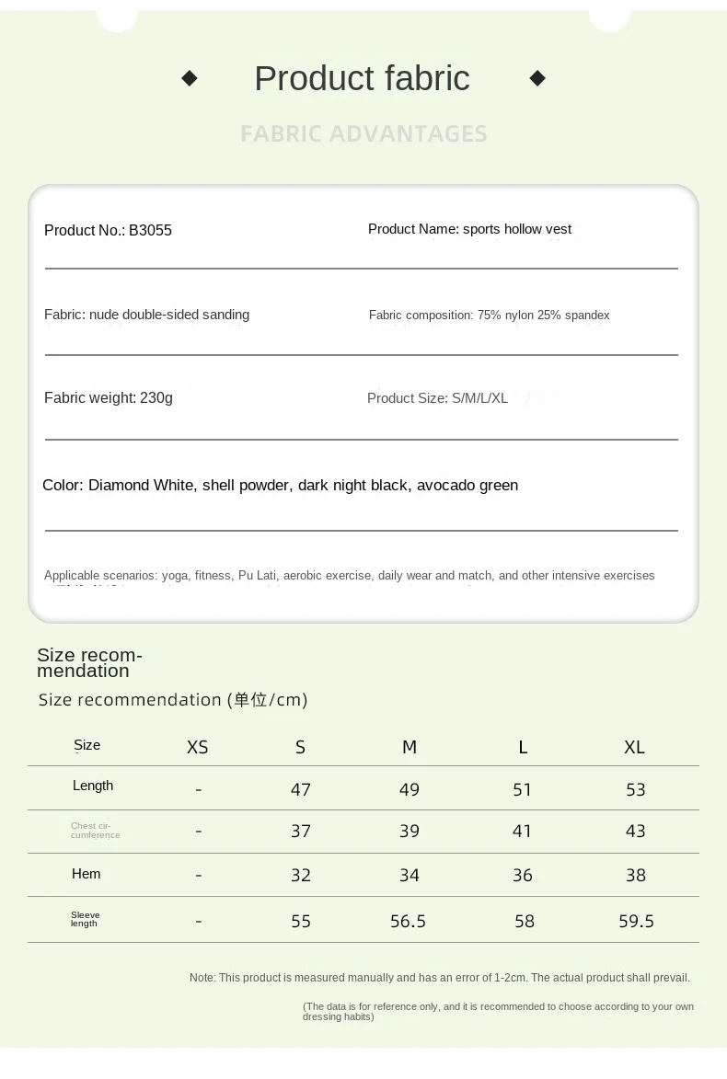Select the 56.5 sleeve length value

pyautogui.click(x=409, y=921)
